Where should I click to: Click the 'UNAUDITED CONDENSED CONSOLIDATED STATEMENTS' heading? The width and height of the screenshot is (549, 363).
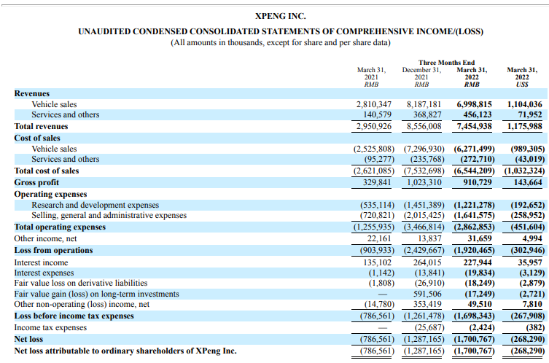pos(281,31)
